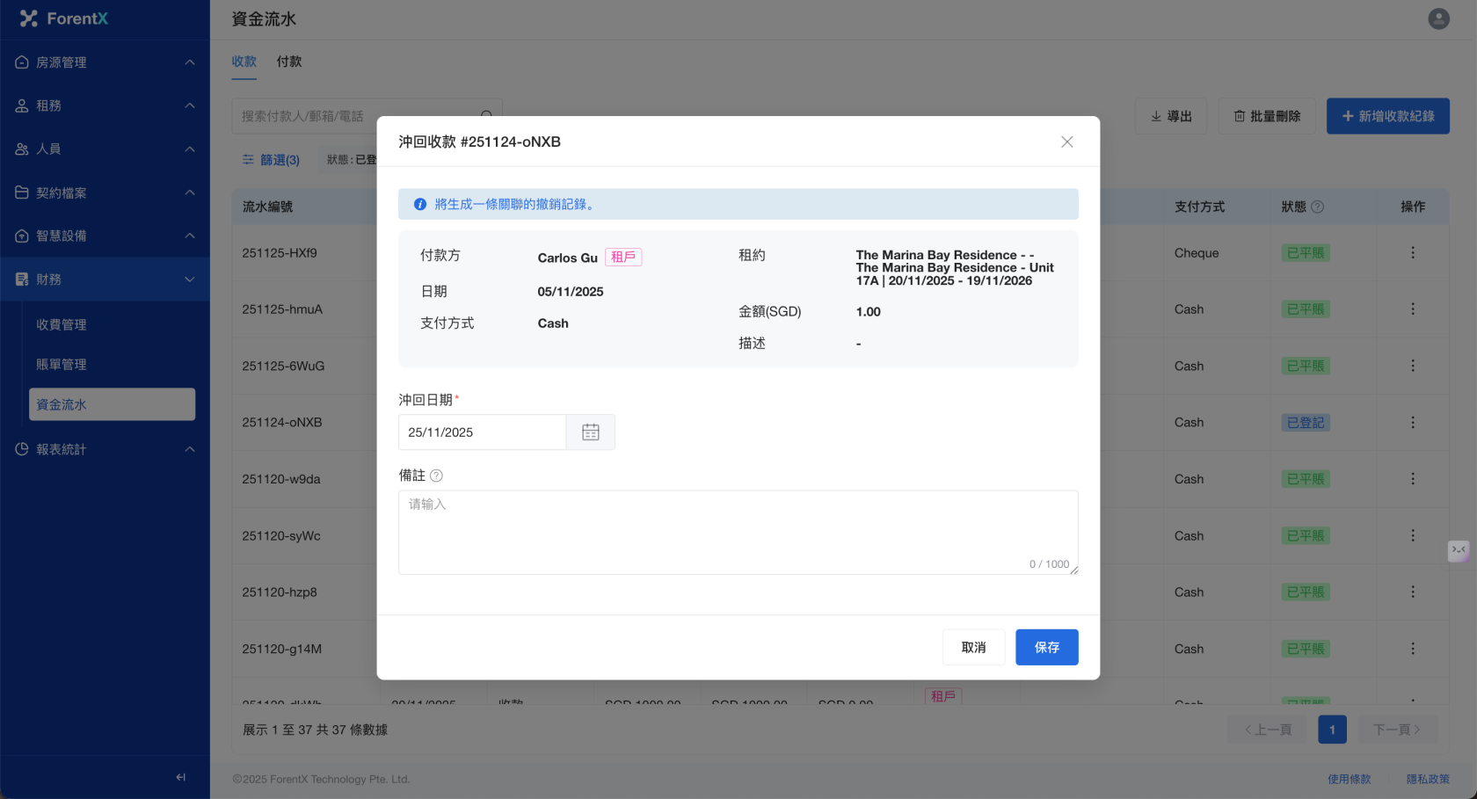This screenshot has height=799, width=1477.
Task: Expand the 報表統計 sidebar menu
Action: [105, 449]
